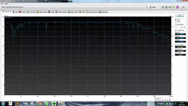Select the Write radio option
Screen dimensions: 188x106
[176, 21]
